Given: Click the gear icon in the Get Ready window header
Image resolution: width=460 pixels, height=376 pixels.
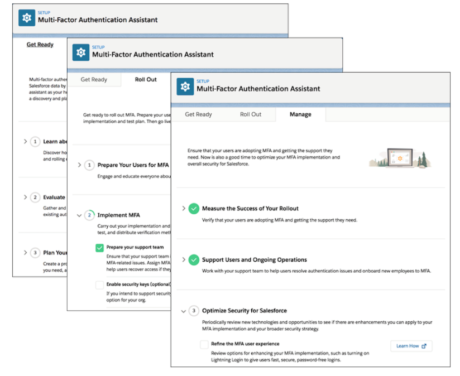Looking at the screenshot, I should (27, 18).
